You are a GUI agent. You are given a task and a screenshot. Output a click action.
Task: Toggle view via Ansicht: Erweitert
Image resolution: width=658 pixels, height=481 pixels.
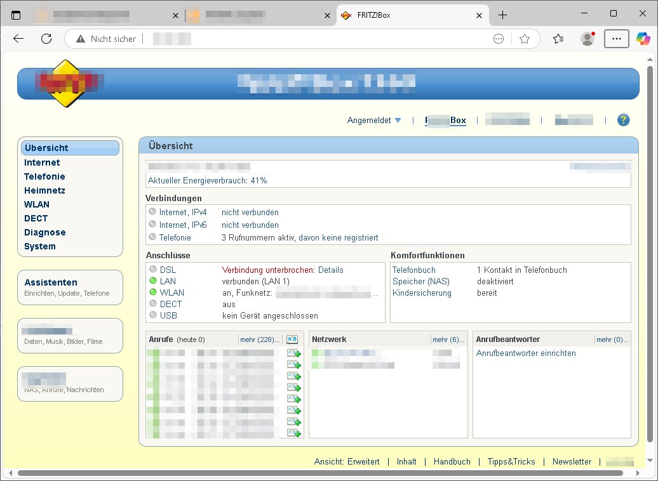point(347,461)
